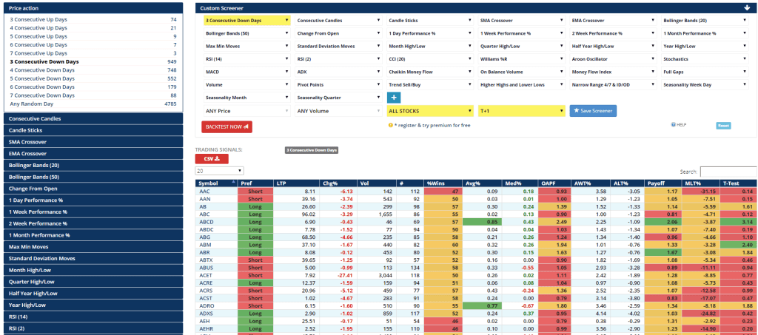Screen dimensions: 758x335
Task: Collapse the Custom Screener panel arrow
Action: click(x=748, y=7)
